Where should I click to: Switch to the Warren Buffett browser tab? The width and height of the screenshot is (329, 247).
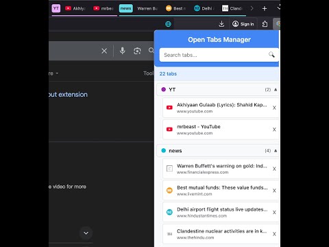pos(147,8)
